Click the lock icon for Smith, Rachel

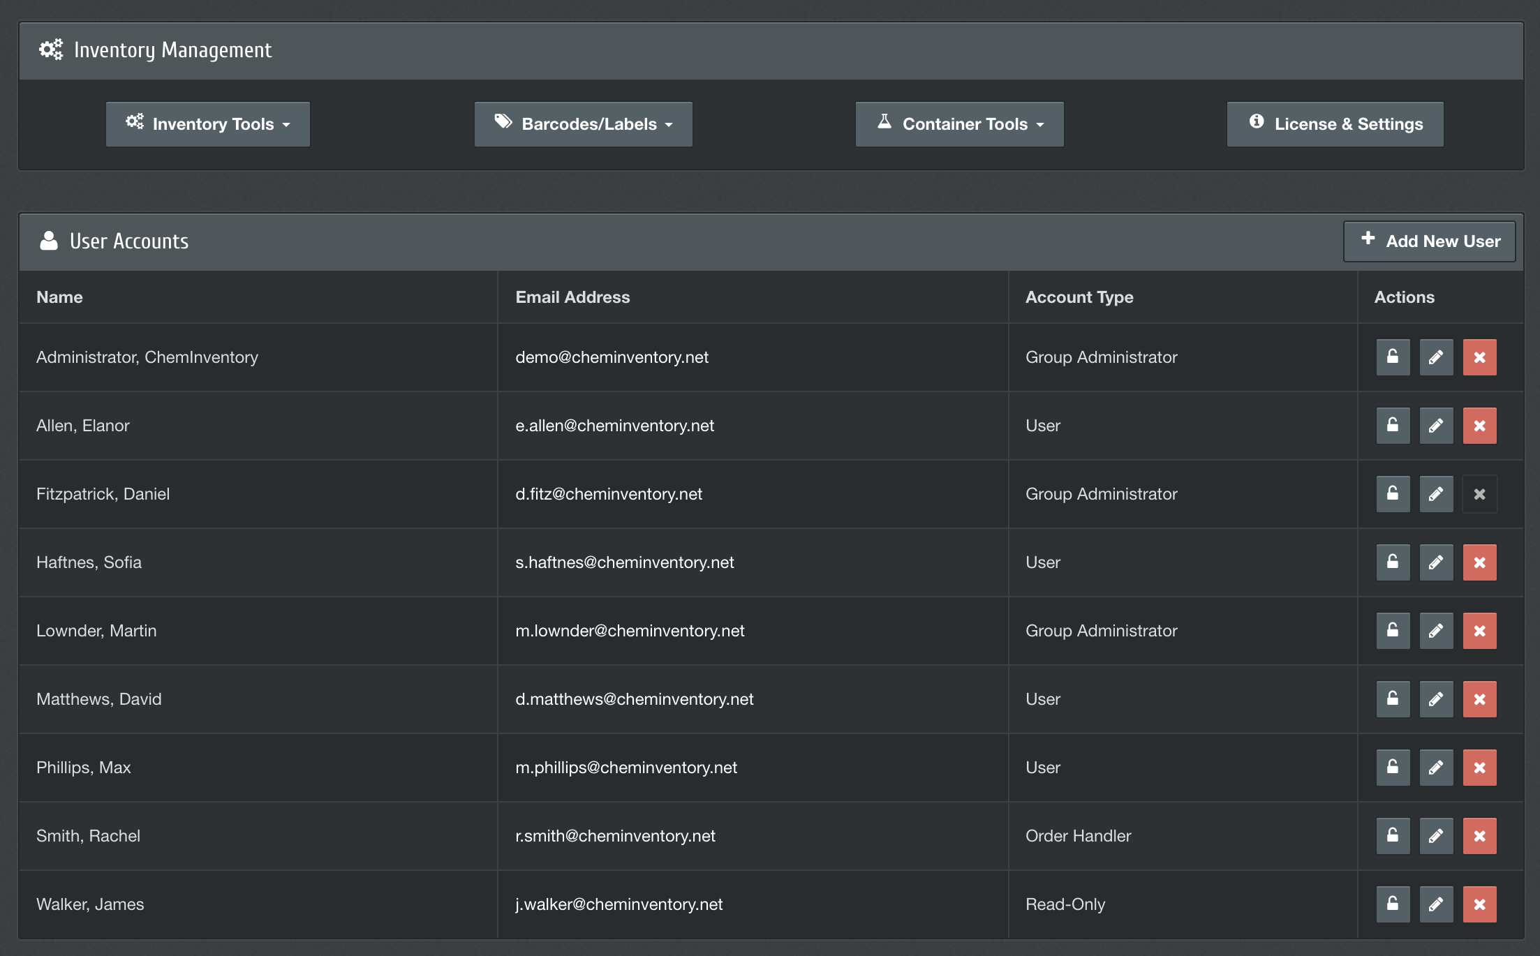coord(1393,835)
